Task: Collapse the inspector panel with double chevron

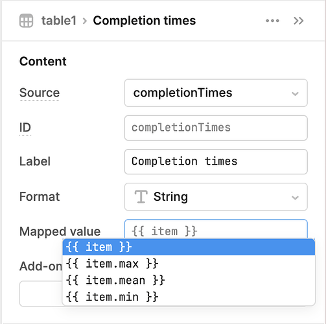Action: point(299,21)
